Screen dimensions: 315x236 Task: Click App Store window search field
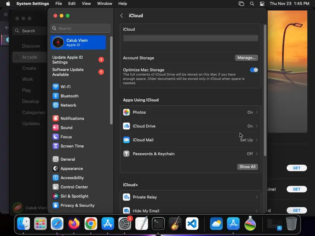[30, 31]
